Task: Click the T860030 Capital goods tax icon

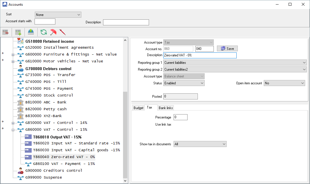Action: pos(28,150)
